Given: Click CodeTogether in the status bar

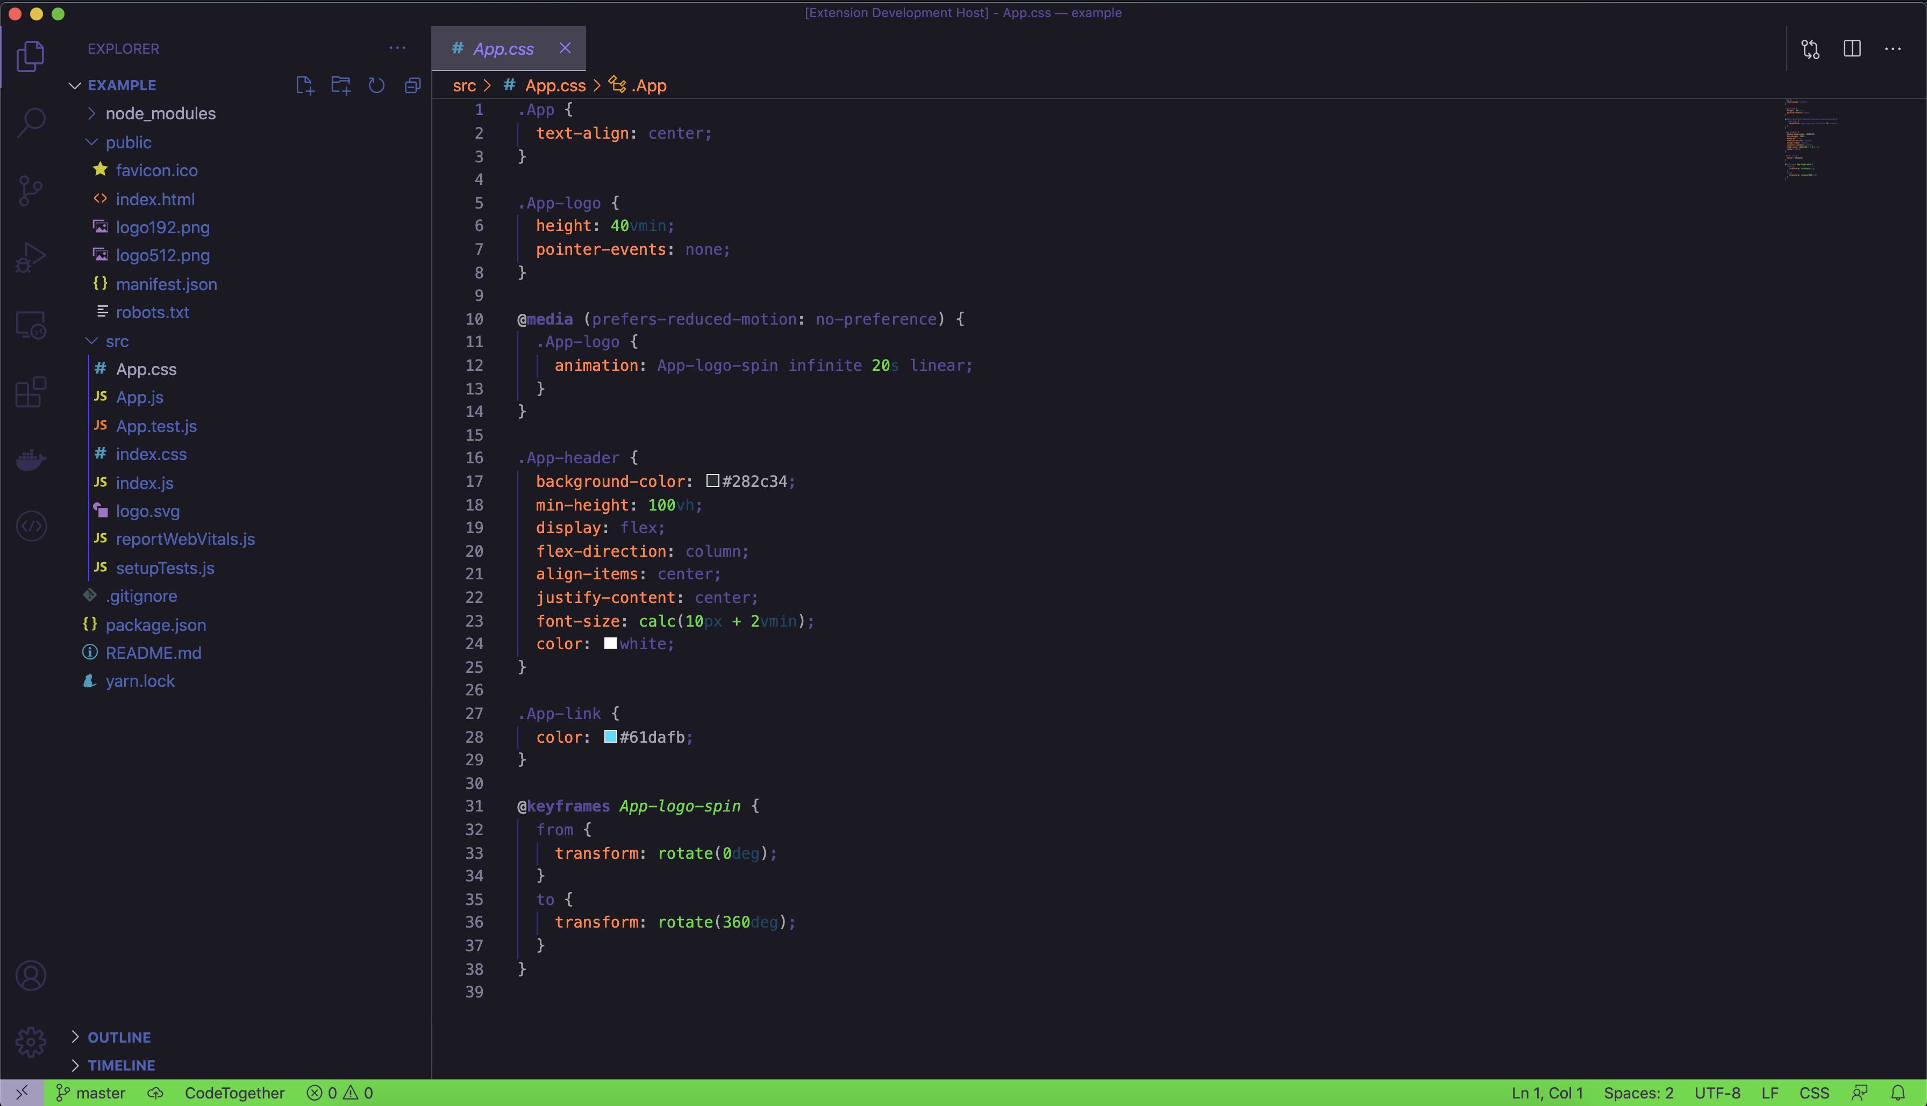Looking at the screenshot, I should (234, 1093).
